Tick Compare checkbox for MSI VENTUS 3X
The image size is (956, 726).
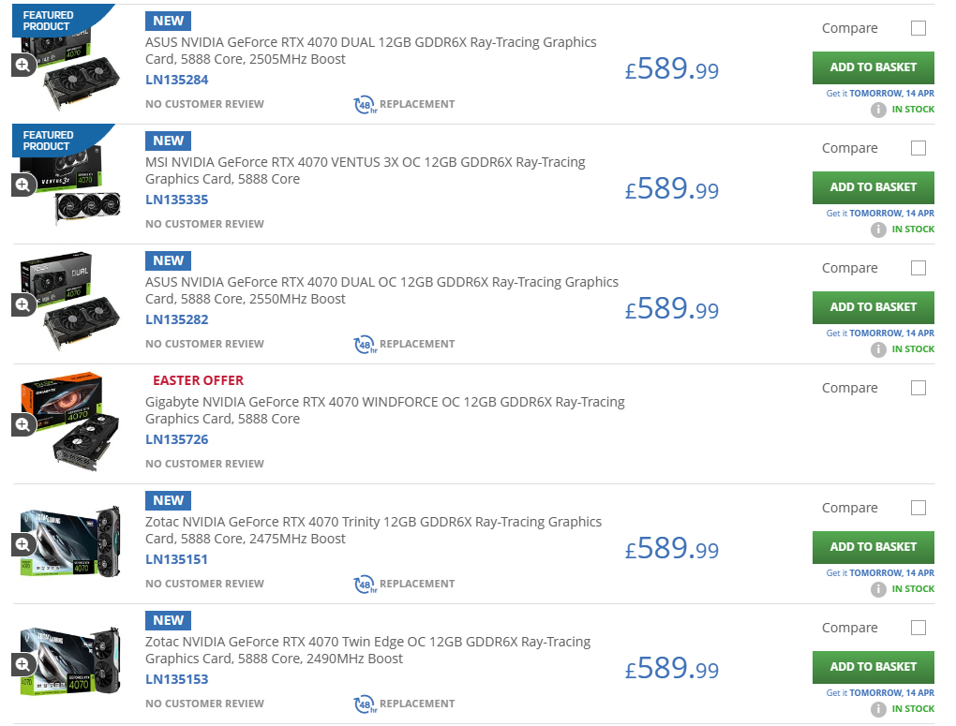point(919,148)
